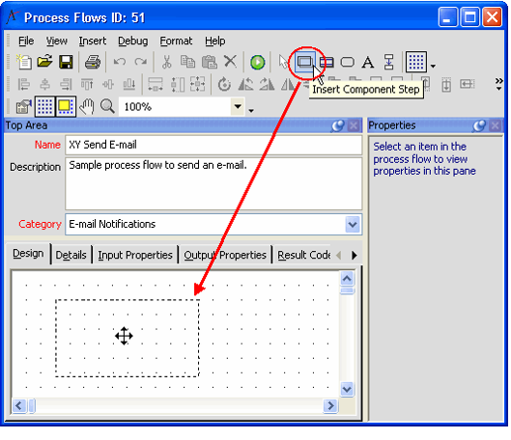Expand the toolbar overflow chevron
511x440 pixels.
point(499,84)
